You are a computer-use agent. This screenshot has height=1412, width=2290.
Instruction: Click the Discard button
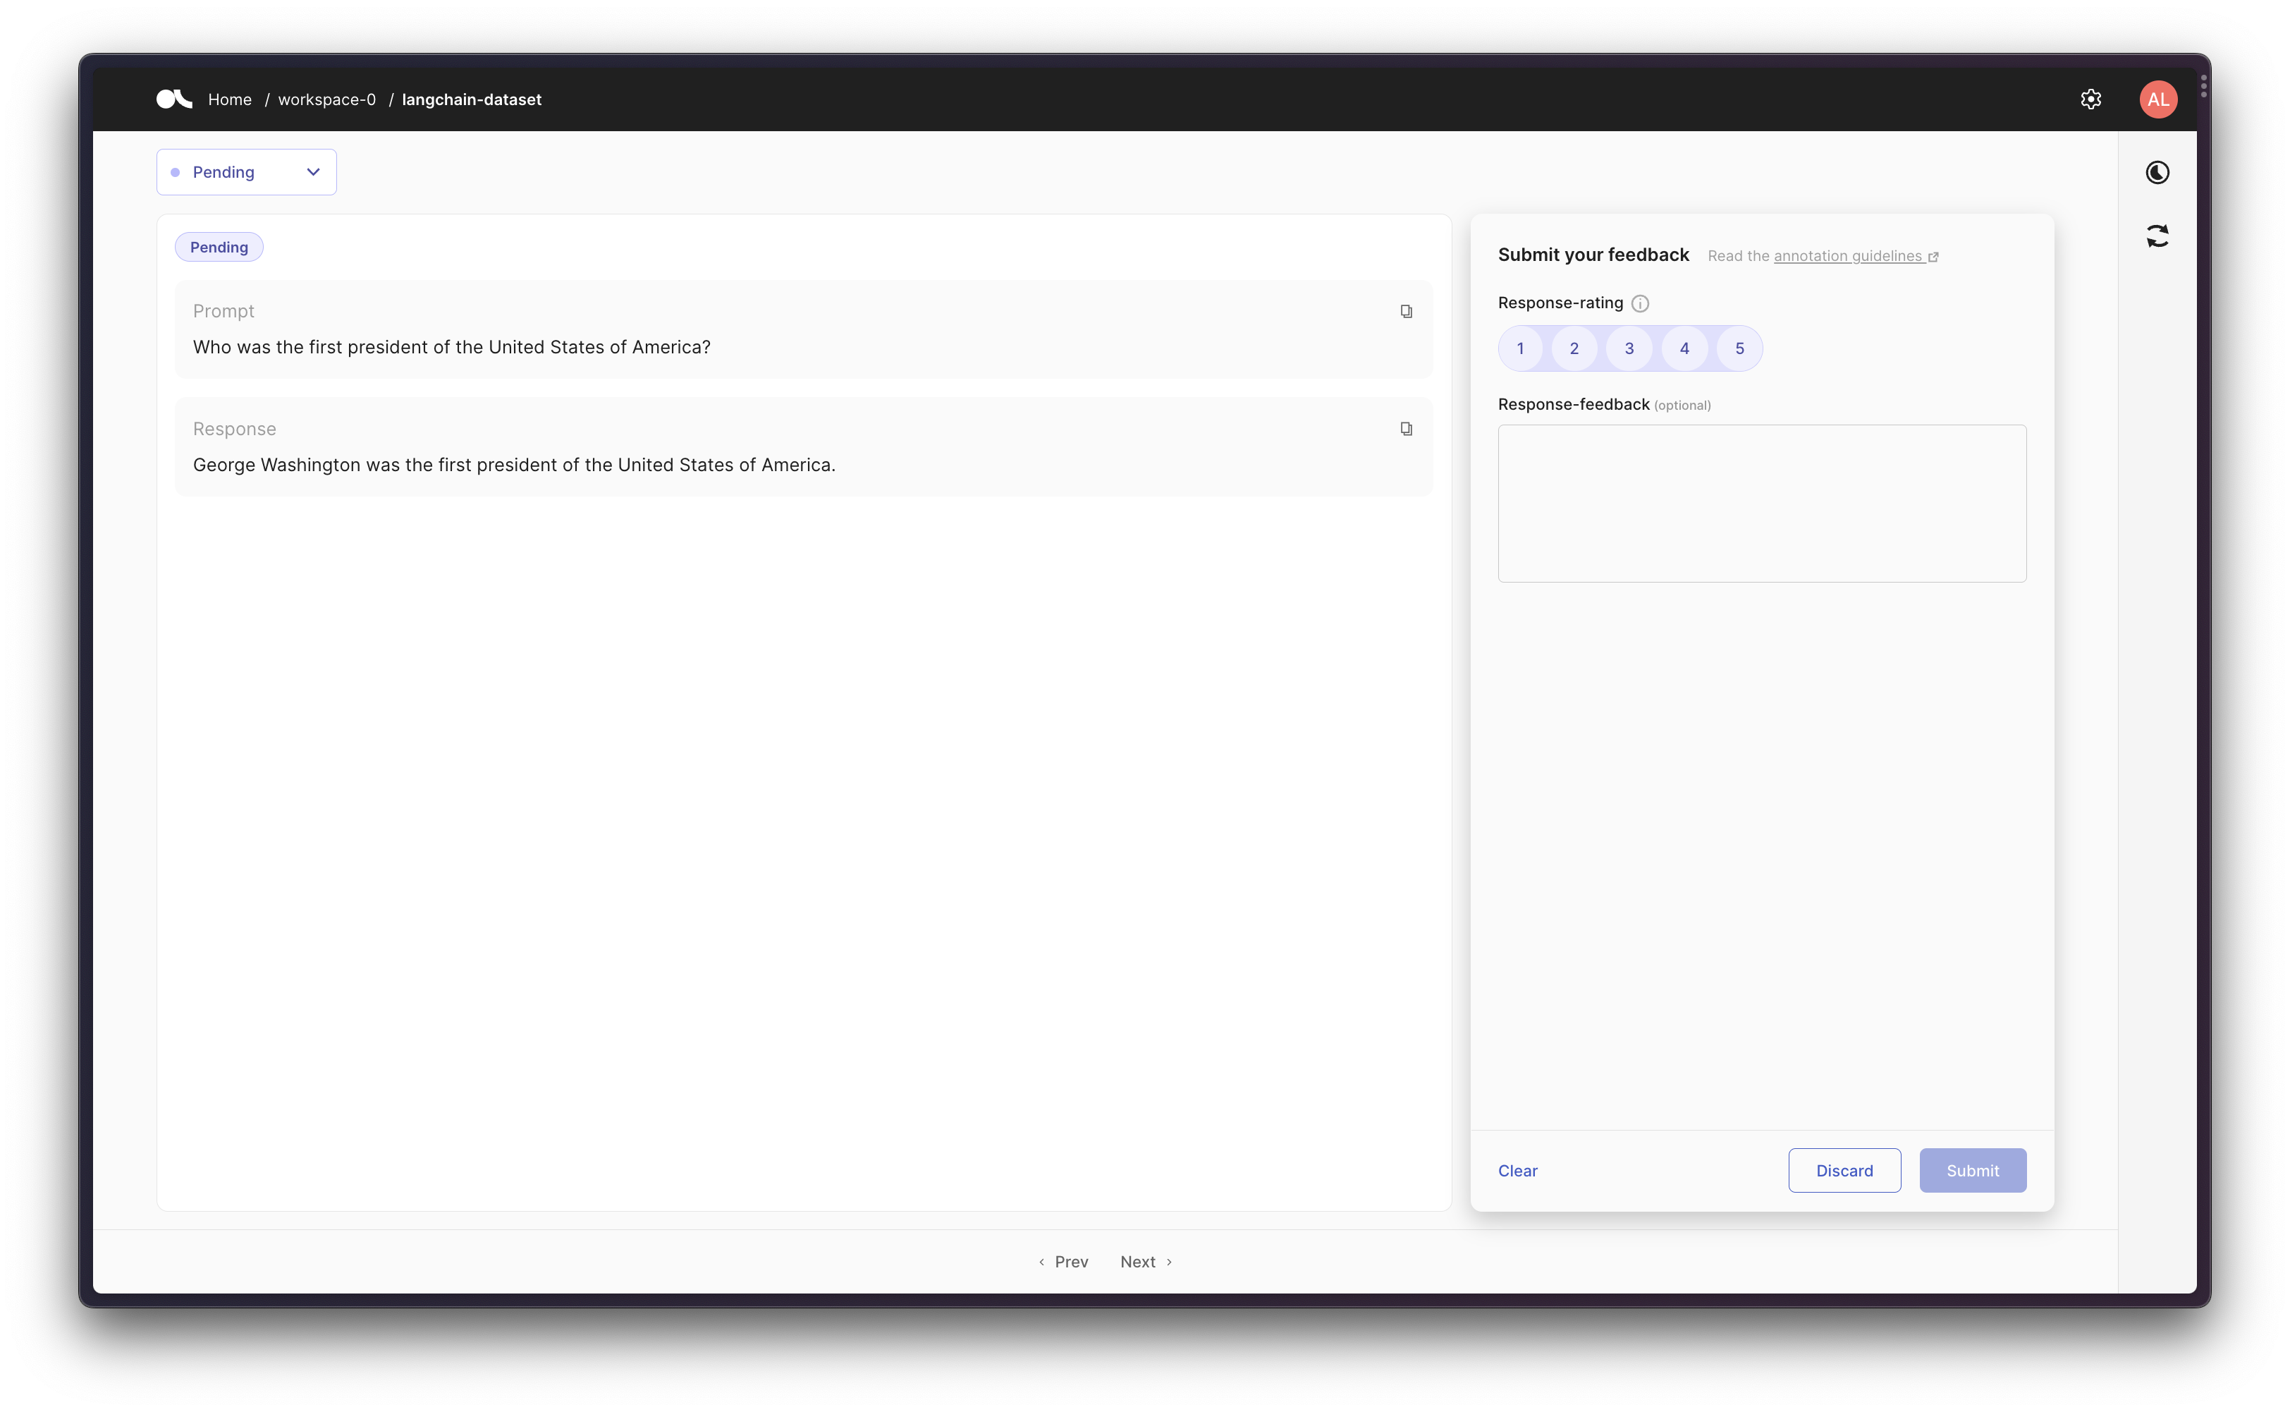coord(1844,1170)
